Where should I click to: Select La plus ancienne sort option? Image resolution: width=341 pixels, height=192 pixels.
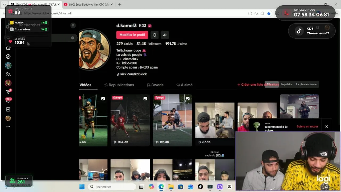point(306,84)
